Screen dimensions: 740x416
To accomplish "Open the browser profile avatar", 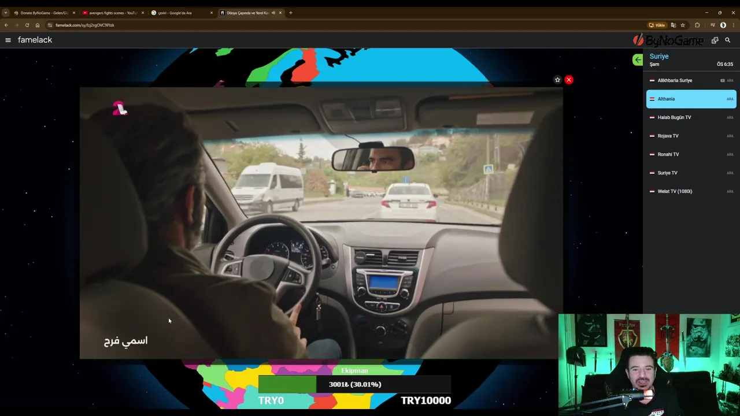I will pyautogui.click(x=723, y=25).
